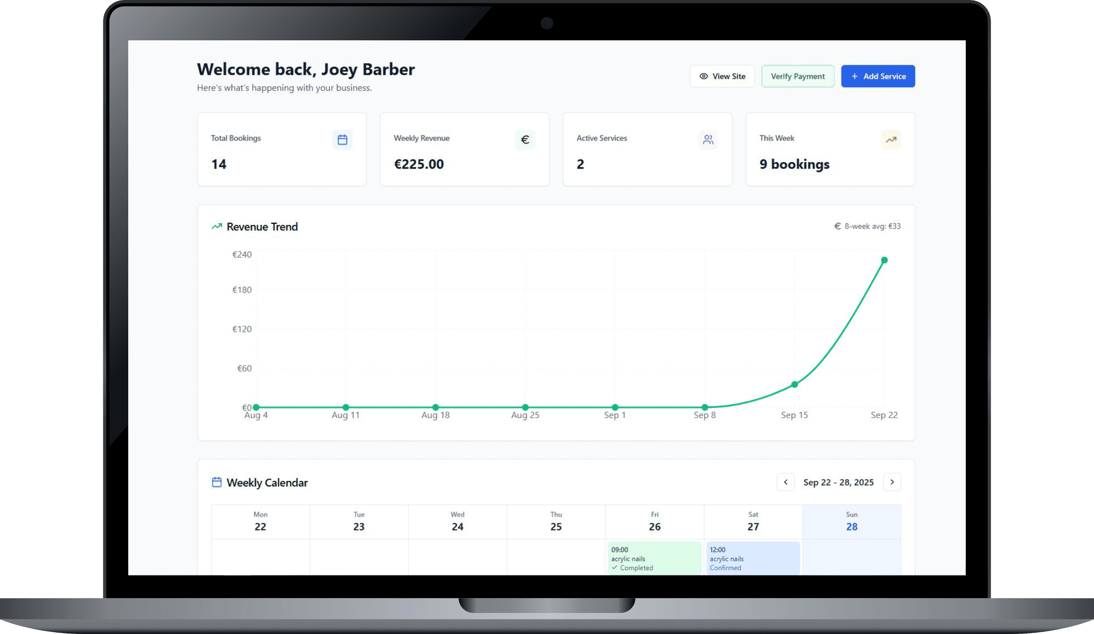Click the €240 y-axis label

pyautogui.click(x=242, y=254)
